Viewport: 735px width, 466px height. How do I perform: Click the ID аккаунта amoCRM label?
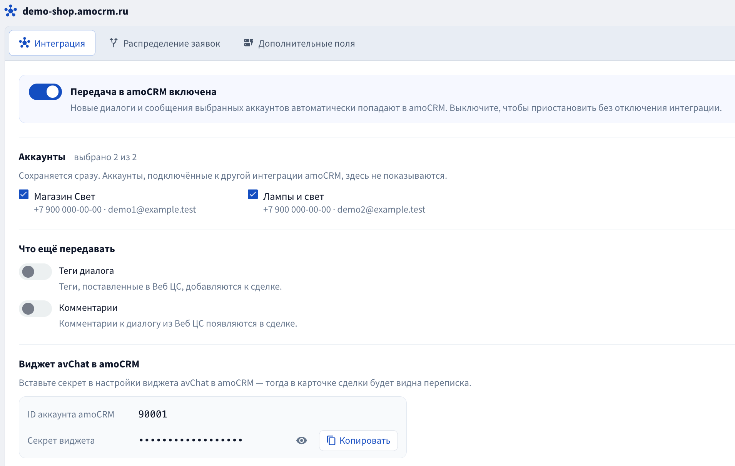coord(71,414)
